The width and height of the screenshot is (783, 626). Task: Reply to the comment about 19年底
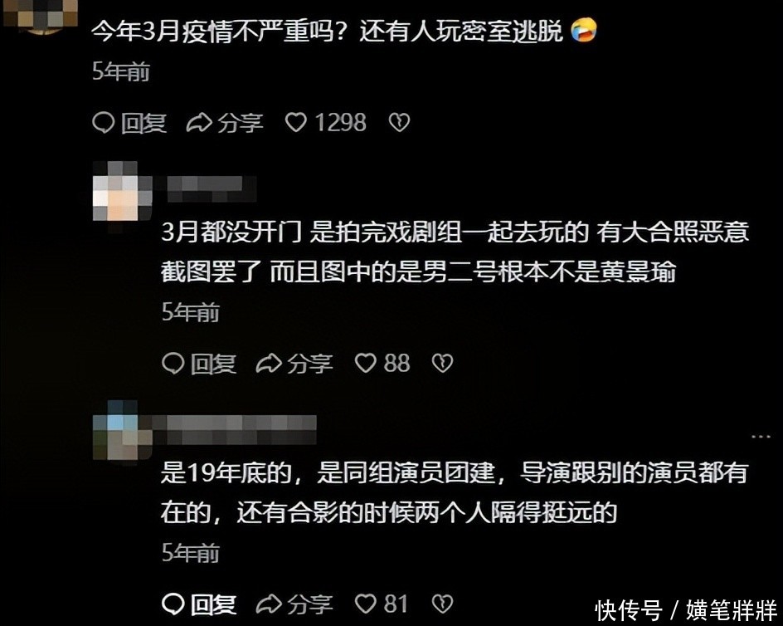tap(199, 604)
